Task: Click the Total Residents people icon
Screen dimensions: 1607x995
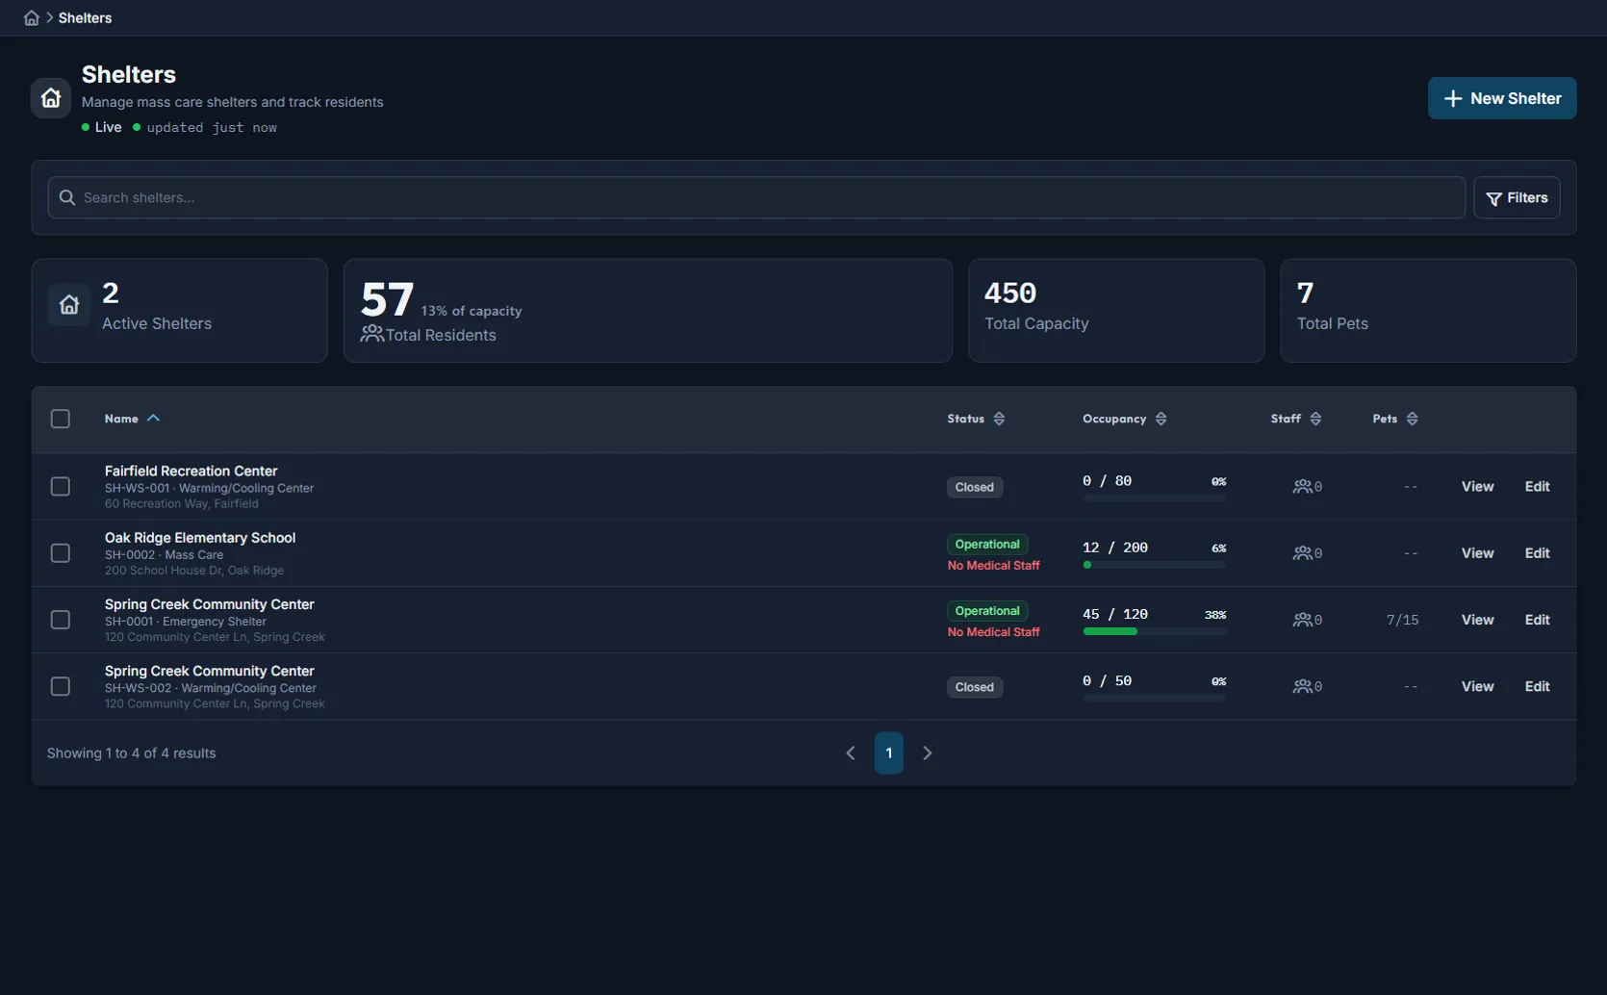Action: click(x=372, y=334)
